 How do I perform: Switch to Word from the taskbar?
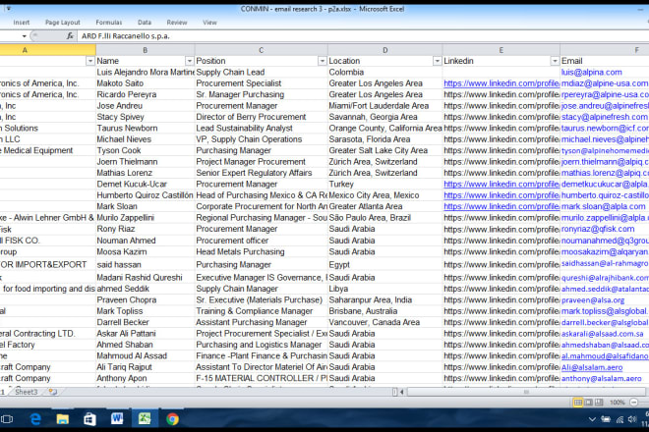coord(117,419)
